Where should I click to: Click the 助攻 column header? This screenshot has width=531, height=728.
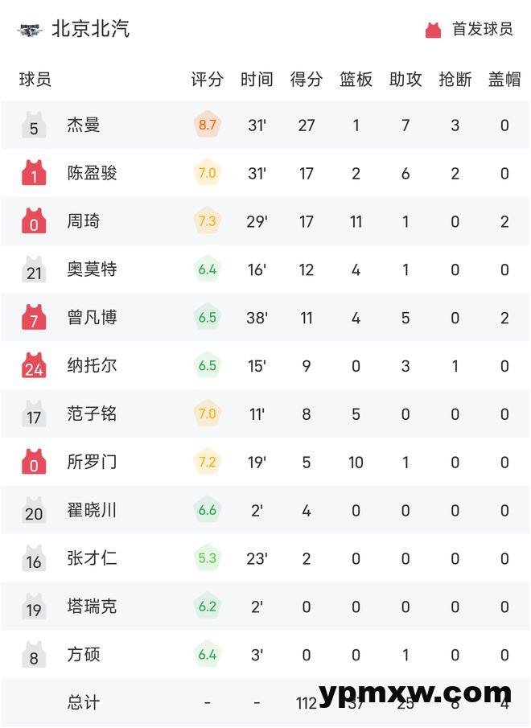click(405, 80)
